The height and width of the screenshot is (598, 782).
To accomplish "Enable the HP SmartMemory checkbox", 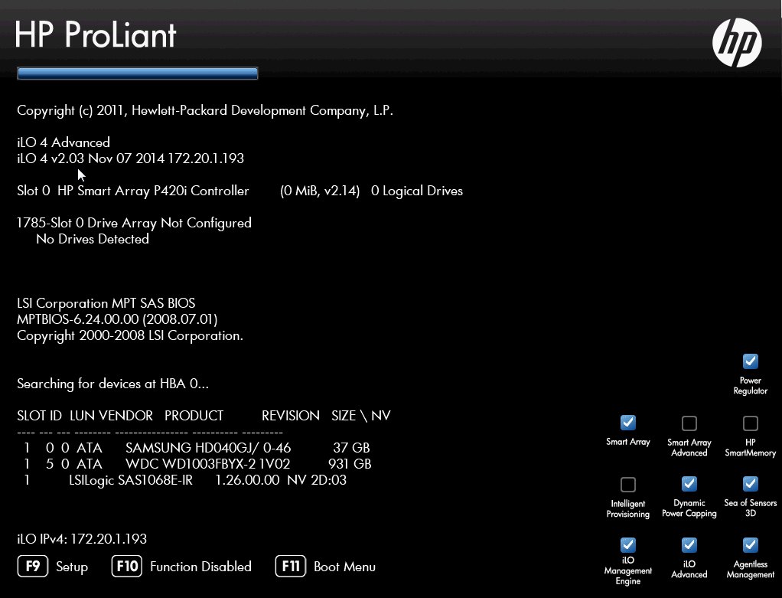I will 750,423.
